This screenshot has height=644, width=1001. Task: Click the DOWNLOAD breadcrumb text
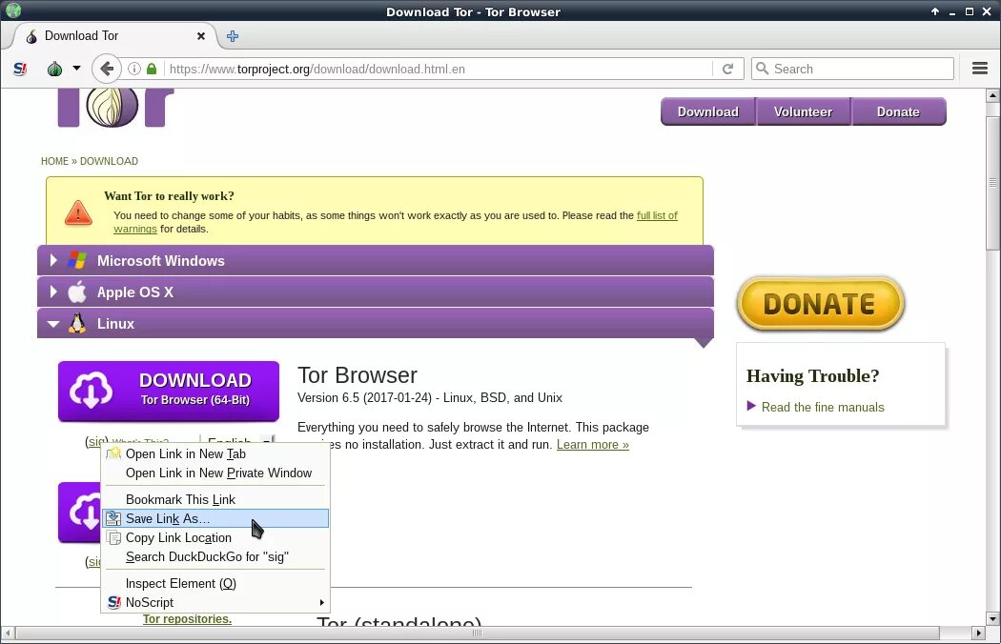coord(109,161)
